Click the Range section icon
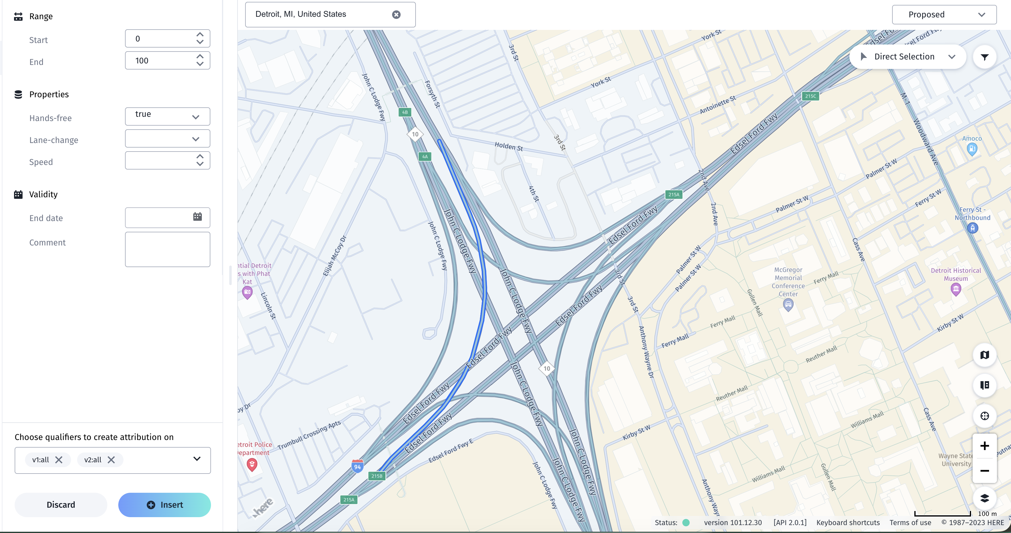The width and height of the screenshot is (1011, 533). coord(18,16)
